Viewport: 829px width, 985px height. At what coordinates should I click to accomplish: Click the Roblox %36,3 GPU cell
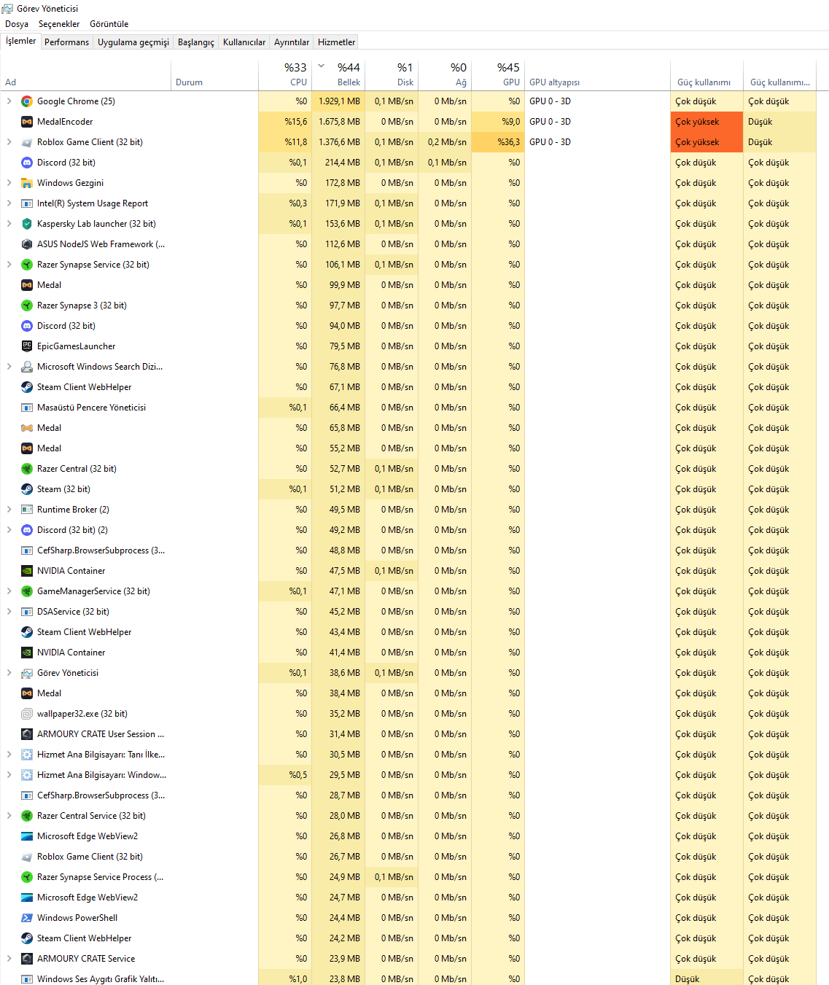point(498,142)
